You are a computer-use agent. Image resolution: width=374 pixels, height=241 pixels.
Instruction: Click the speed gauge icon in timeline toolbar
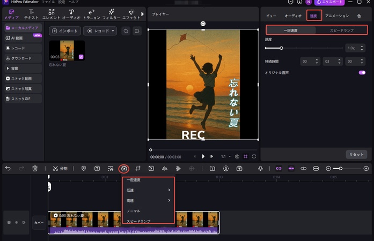(x=124, y=168)
